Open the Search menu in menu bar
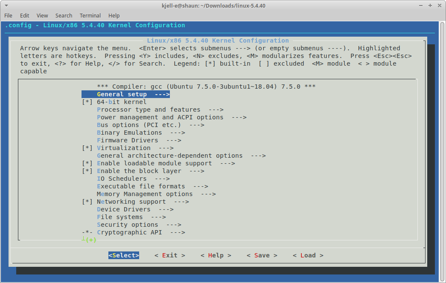The height and width of the screenshot is (283, 446). (x=64, y=15)
